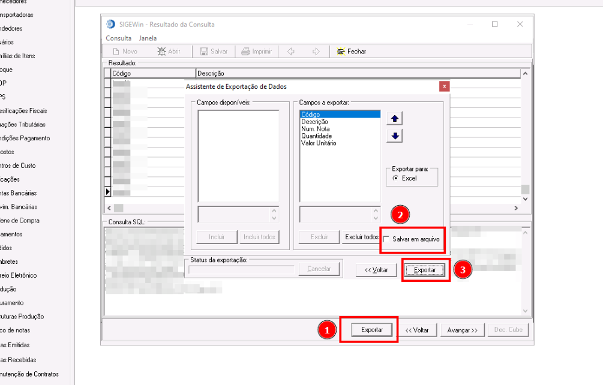The width and height of the screenshot is (603, 385).
Task: Open Ordens de Compra in the sidebar
Action: (19, 221)
